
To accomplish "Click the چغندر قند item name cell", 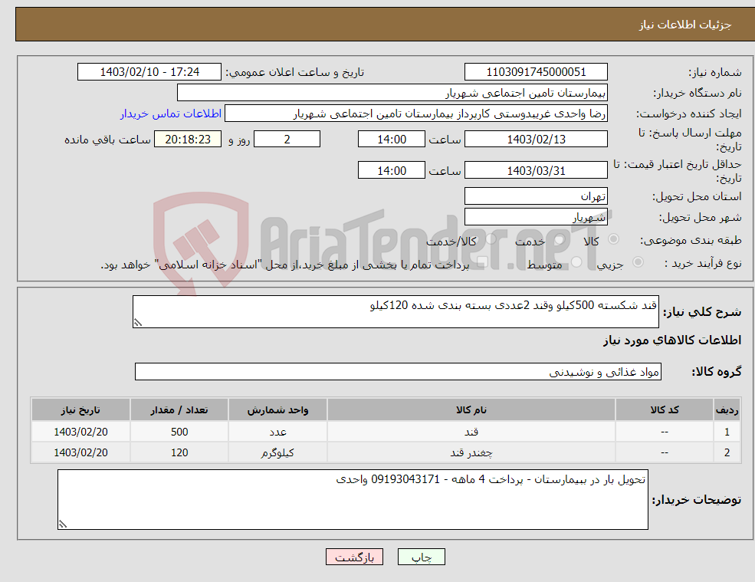I will tap(471, 452).
